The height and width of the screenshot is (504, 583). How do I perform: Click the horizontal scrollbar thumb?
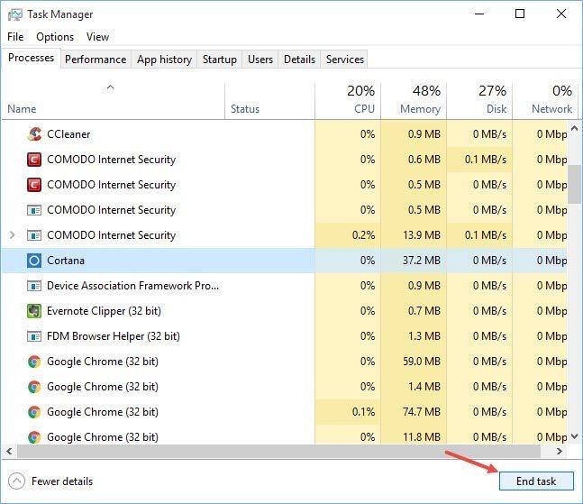[x=278, y=451]
